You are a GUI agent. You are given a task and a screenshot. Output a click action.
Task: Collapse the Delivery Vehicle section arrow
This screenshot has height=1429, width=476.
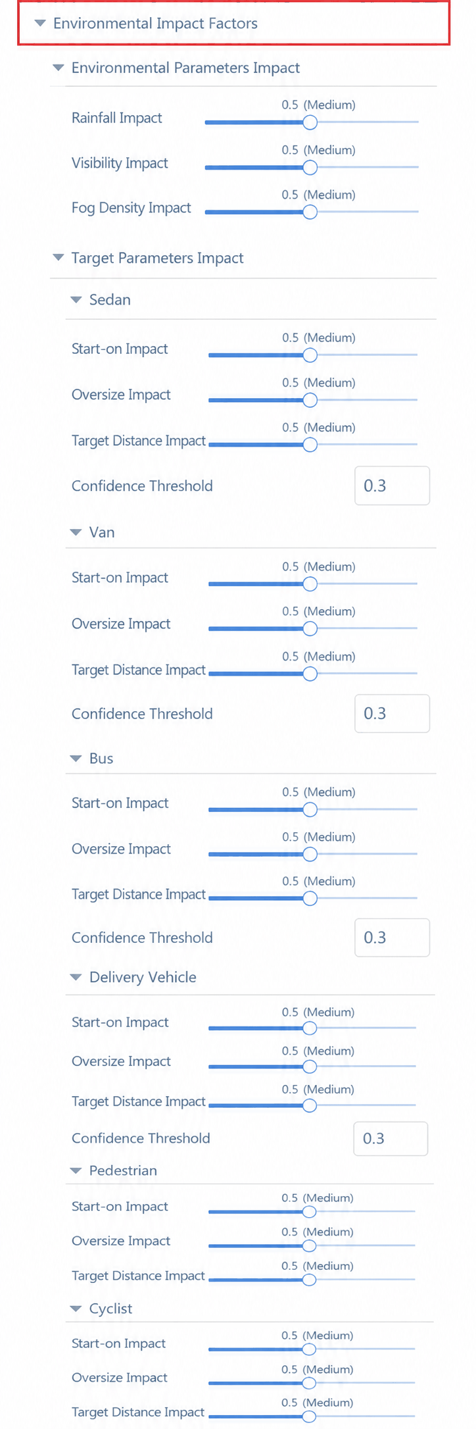(x=76, y=978)
